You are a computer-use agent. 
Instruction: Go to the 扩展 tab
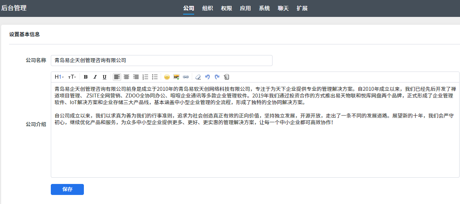[302, 8]
